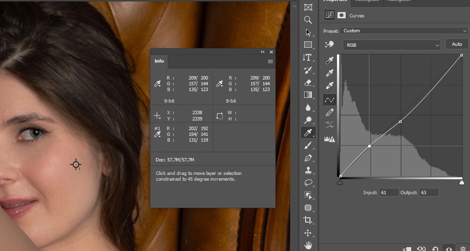Select the Dodge tool
Screen dimensions: 470x251
coord(308,120)
